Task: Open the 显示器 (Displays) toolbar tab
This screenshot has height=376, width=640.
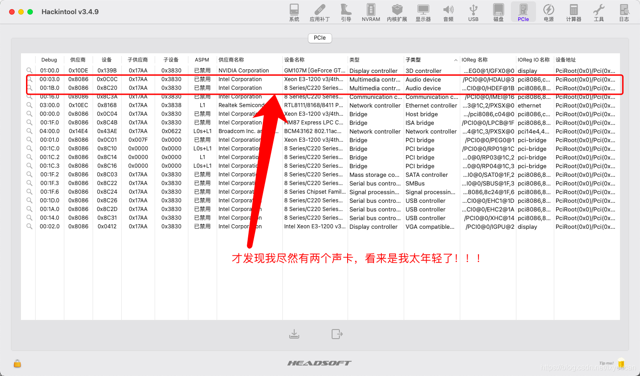Action: click(423, 13)
